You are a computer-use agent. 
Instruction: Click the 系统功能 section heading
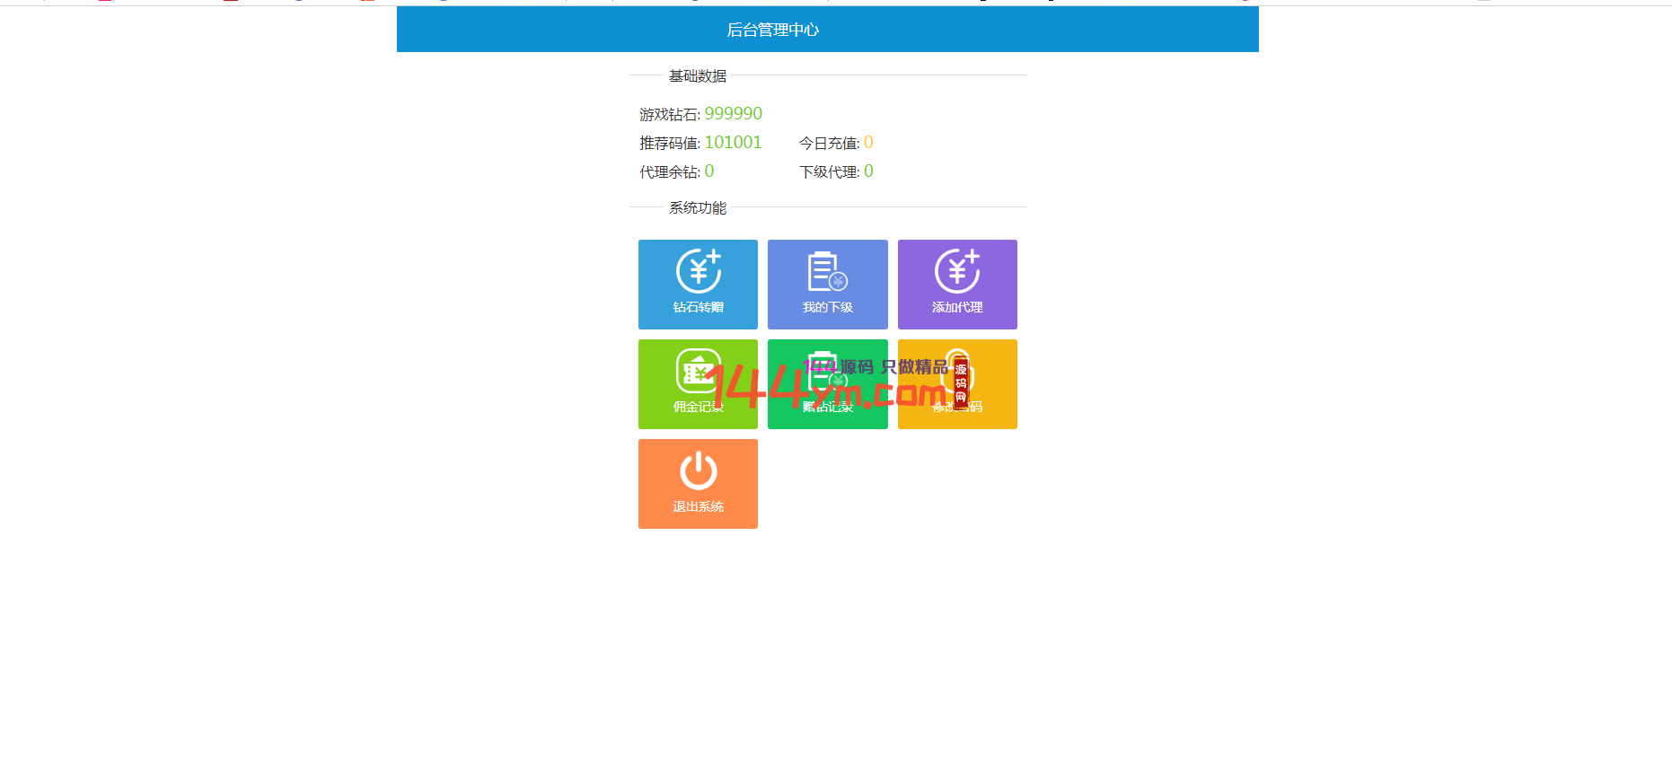(697, 208)
